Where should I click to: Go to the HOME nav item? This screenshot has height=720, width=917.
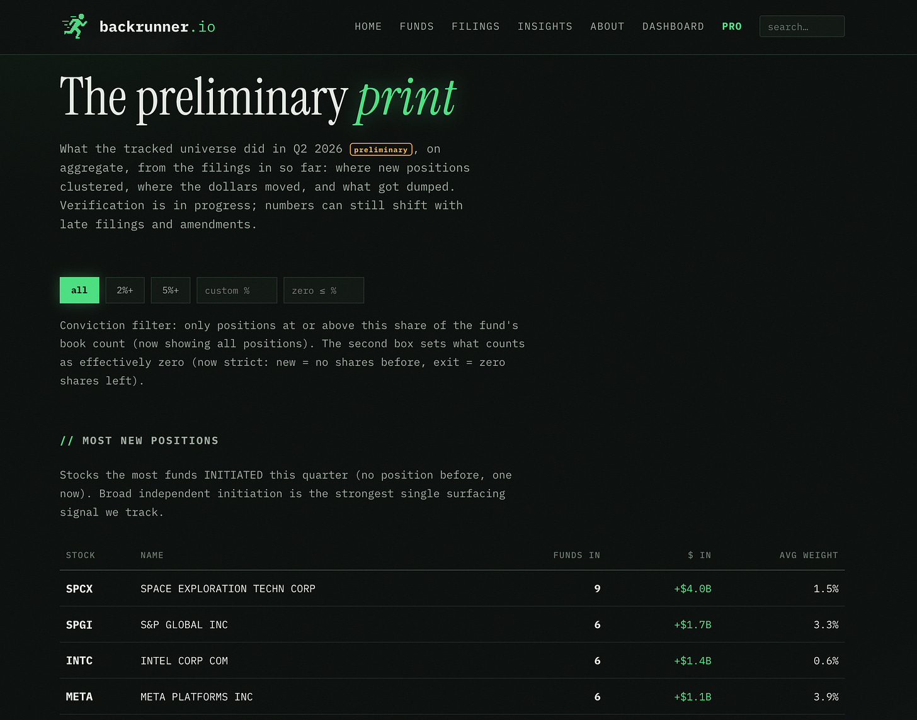click(368, 26)
